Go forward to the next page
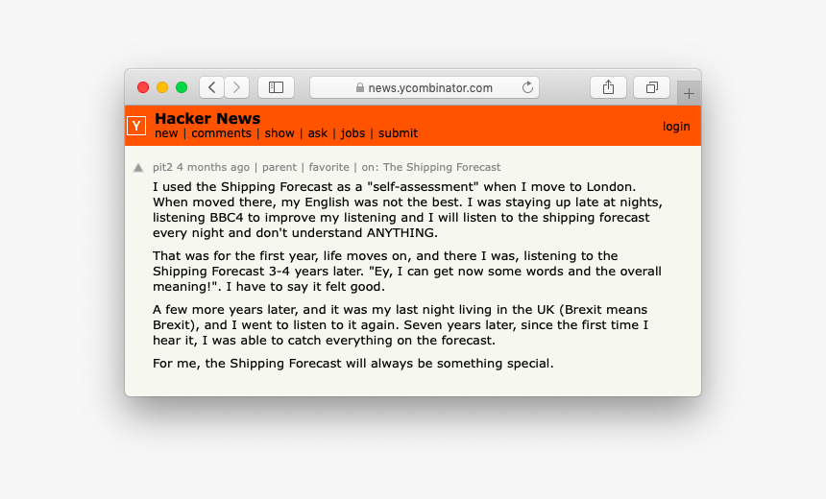The height and width of the screenshot is (499, 826). 236,87
